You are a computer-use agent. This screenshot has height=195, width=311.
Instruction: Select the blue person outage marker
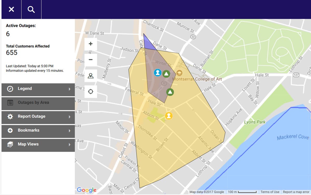pos(158,73)
